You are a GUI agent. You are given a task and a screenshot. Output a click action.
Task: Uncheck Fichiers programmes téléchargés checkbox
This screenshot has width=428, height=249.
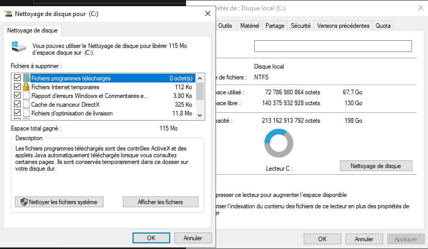pos(17,78)
